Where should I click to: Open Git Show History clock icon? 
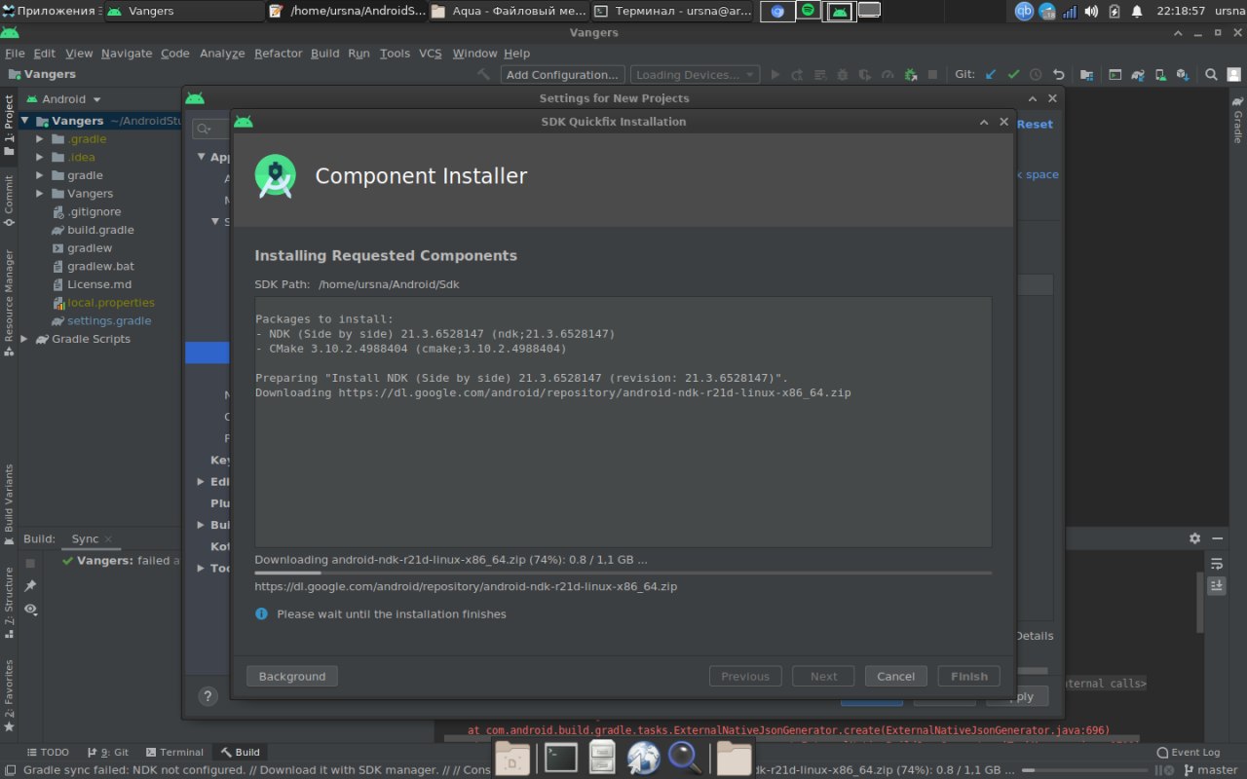1036,74
